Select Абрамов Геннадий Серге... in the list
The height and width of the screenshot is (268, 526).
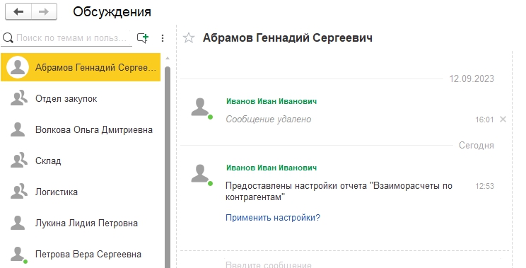click(x=81, y=67)
